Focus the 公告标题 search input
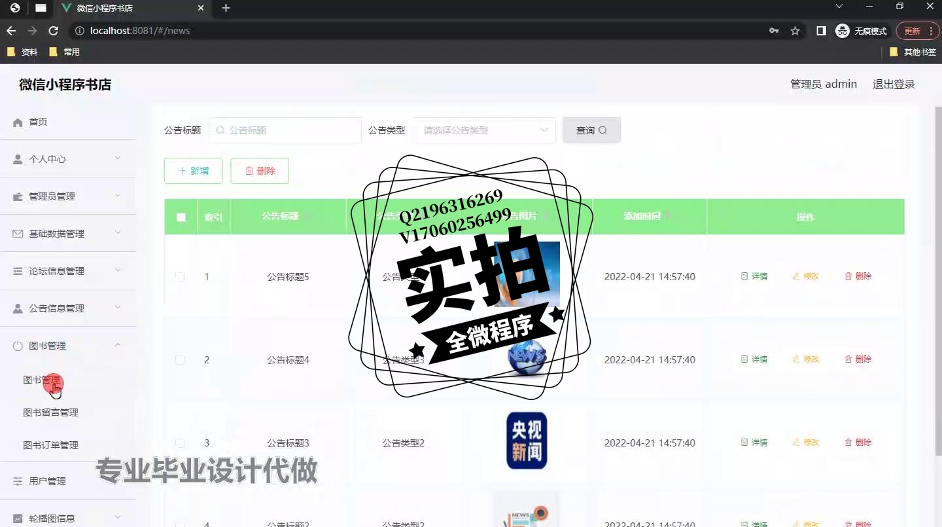The width and height of the screenshot is (942, 527). 285,130
